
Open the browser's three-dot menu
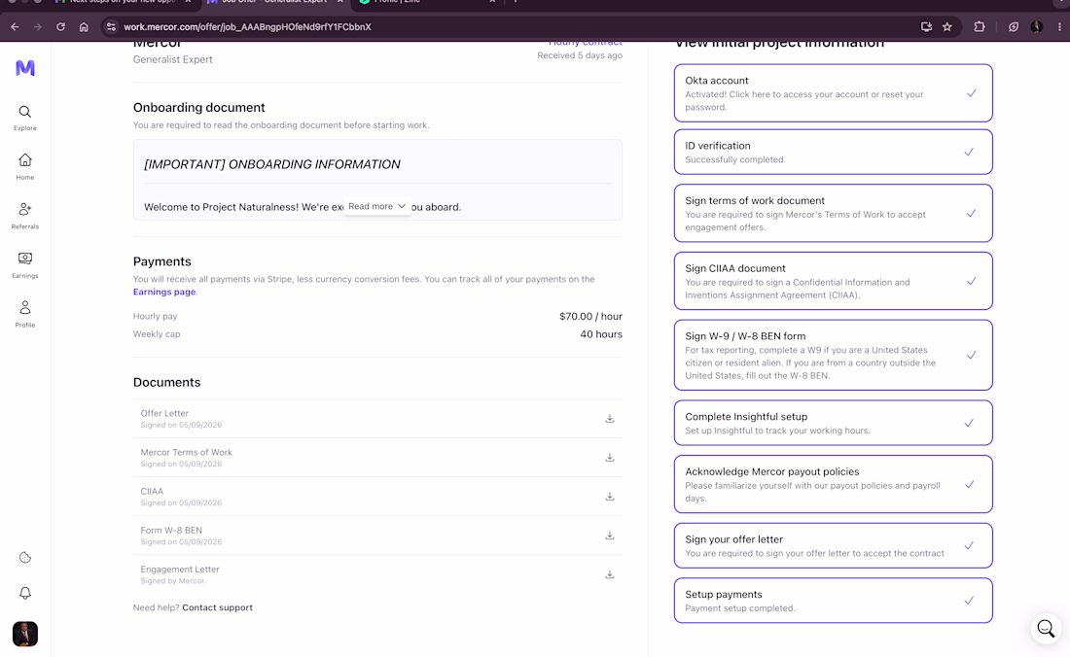(1059, 27)
